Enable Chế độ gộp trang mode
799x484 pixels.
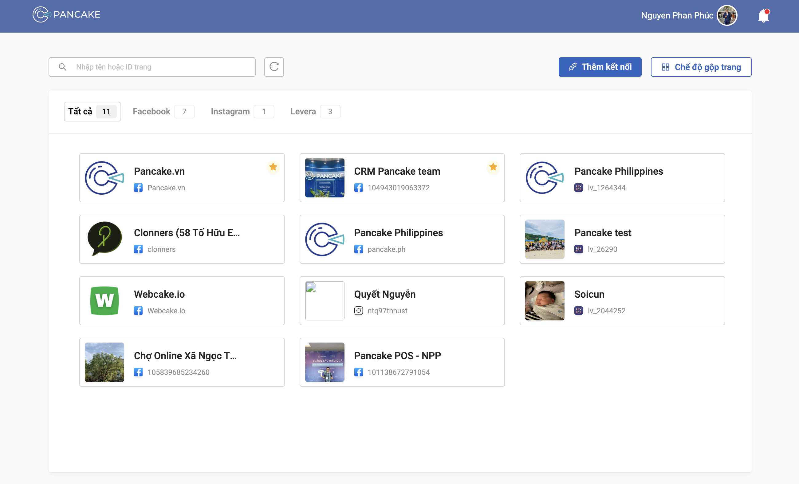[701, 67]
